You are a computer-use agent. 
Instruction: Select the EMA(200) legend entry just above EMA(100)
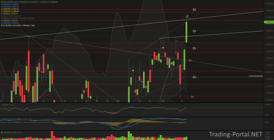(x=11, y=4)
